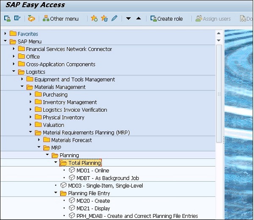Screen dimensions: 254x220
Task: Select MD01 - Online entry
Action: click(x=93, y=170)
